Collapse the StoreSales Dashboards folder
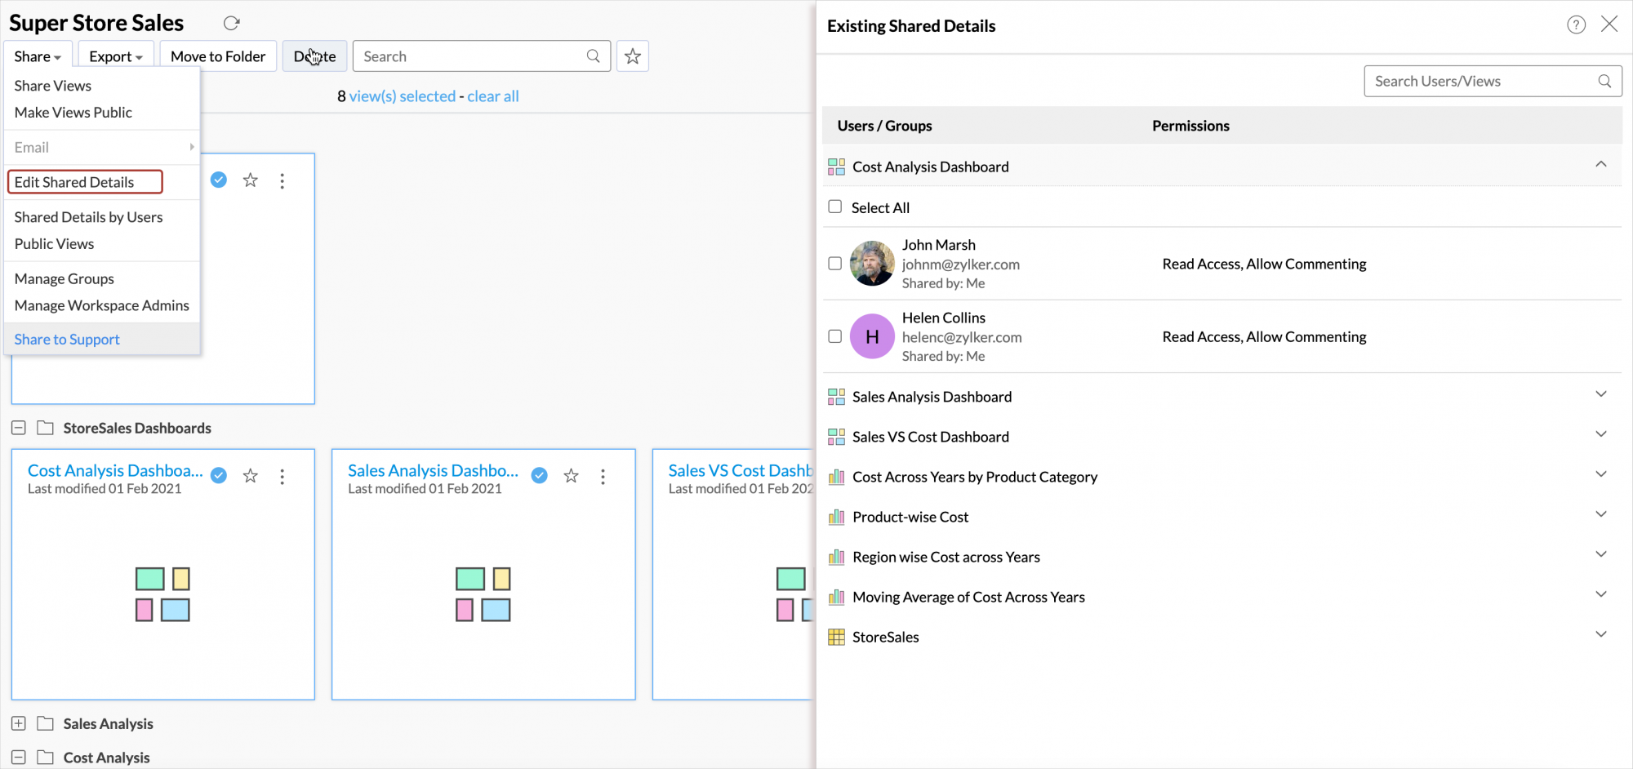The height and width of the screenshot is (769, 1633). point(18,427)
